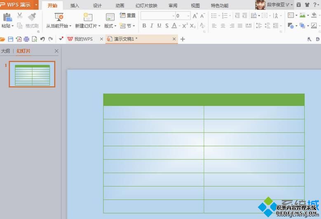Screen dimensions: 321x219
Task: Open the shape outline color tool
Action: (x=314, y=26)
